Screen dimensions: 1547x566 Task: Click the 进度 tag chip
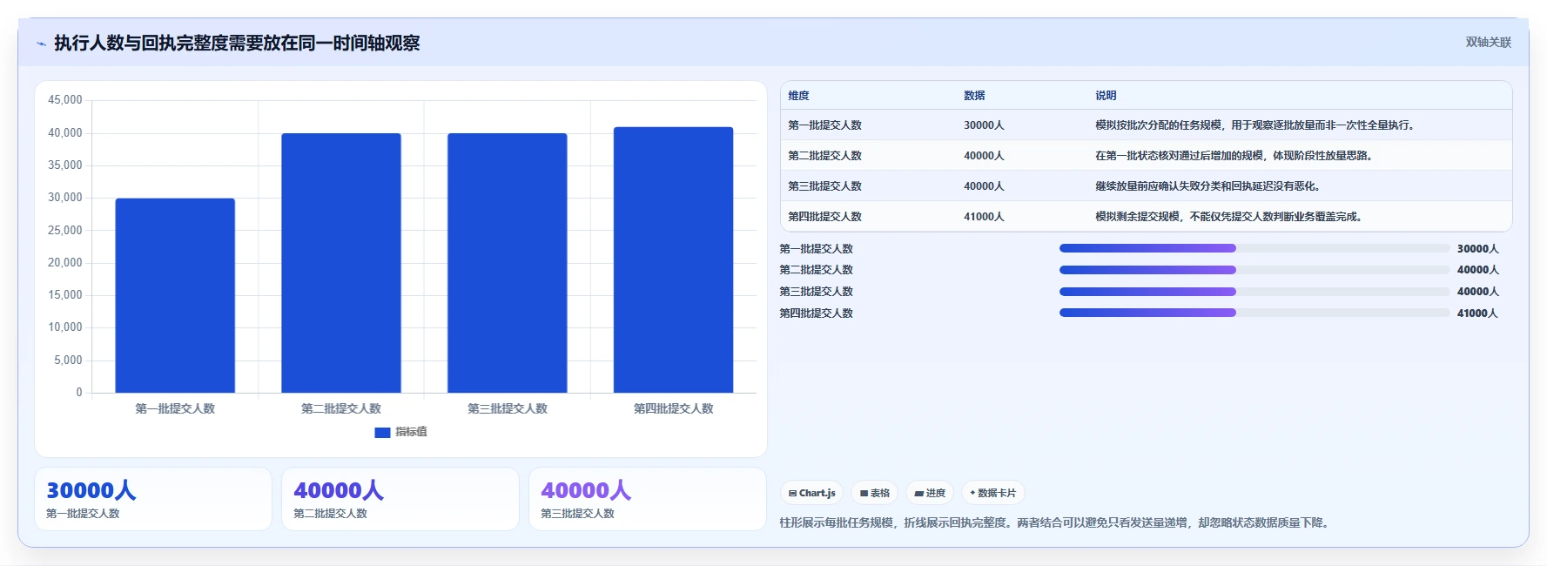pyautogui.click(x=930, y=493)
